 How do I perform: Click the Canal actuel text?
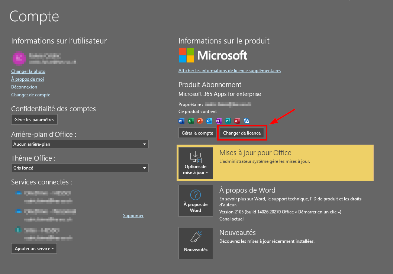[231, 219]
